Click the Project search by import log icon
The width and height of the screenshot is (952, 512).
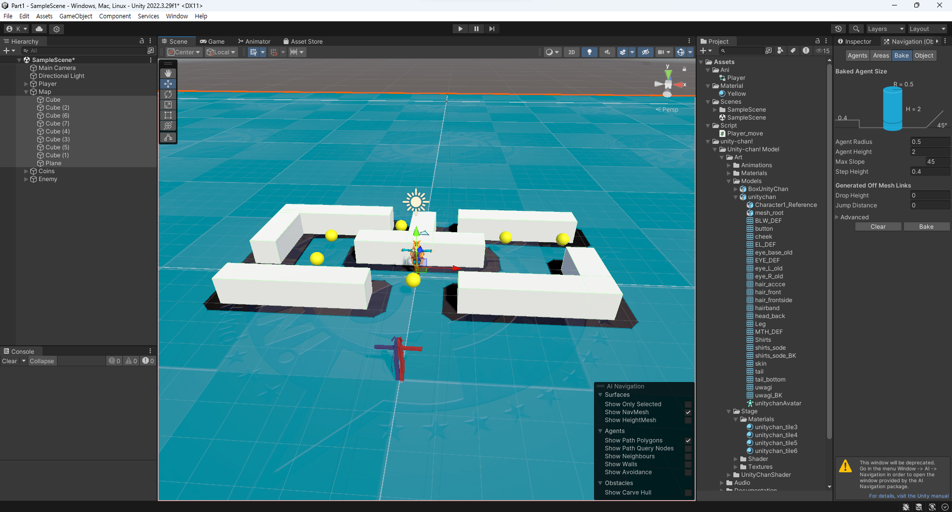806,51
